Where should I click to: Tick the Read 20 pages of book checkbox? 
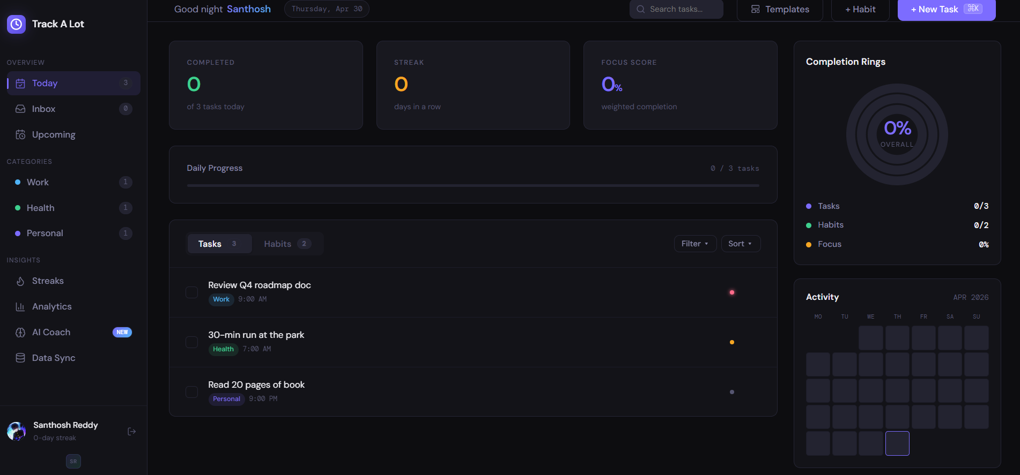click(191, 392)
